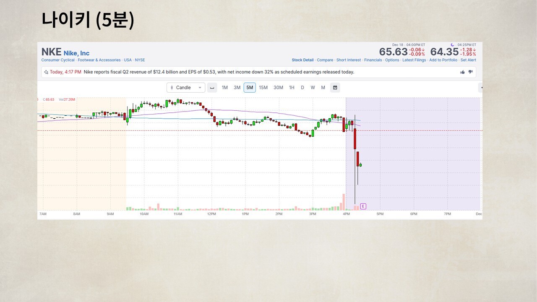Click the Options link
The width and height of the screenshot is (537, 302).
(x=392, y=60)
